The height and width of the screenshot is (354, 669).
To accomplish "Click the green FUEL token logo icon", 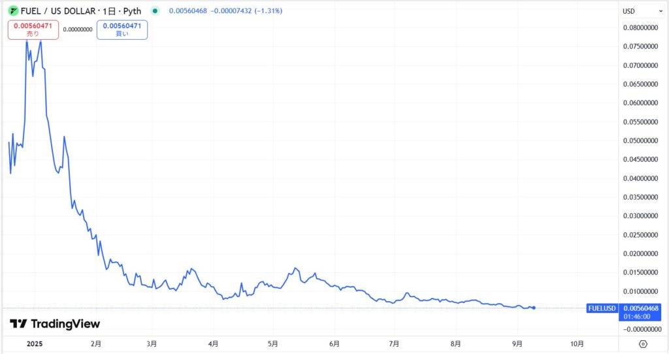I will point(13,11).
